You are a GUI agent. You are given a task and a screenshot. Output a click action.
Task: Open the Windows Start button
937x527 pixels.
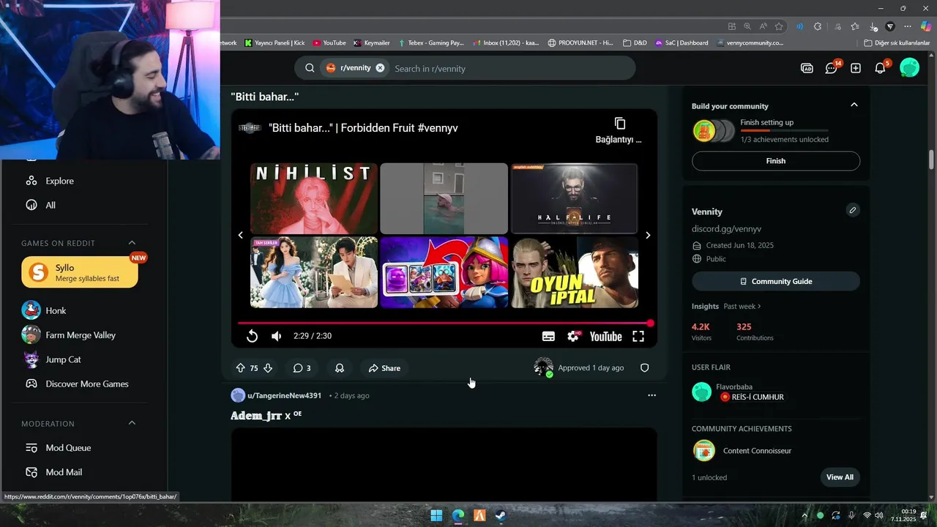tap(436, 515)
